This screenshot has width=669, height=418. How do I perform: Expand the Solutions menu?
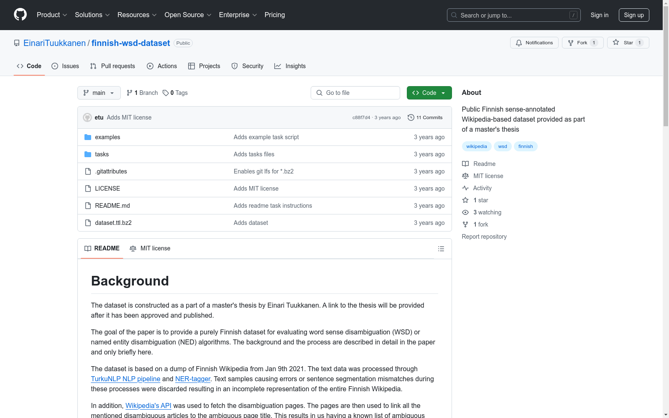(92, 15)
